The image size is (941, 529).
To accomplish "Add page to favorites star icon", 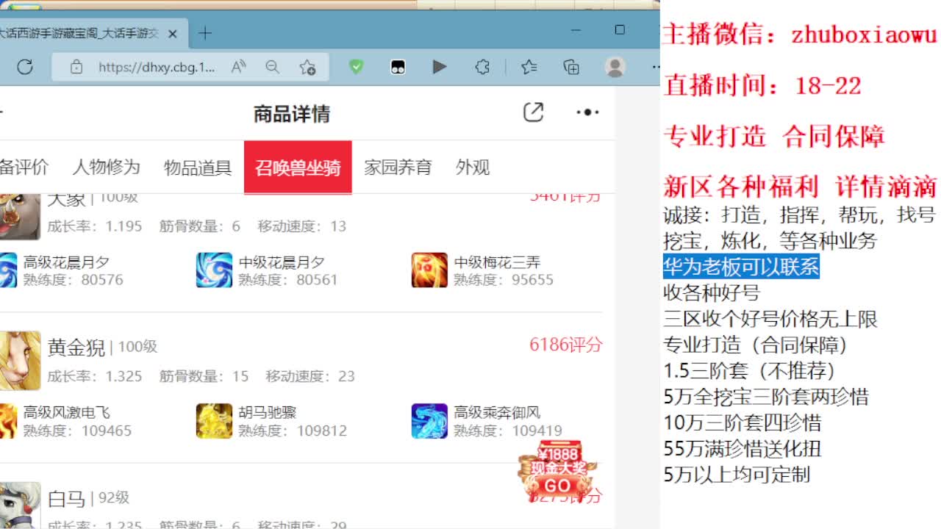I will pos(307,67).
